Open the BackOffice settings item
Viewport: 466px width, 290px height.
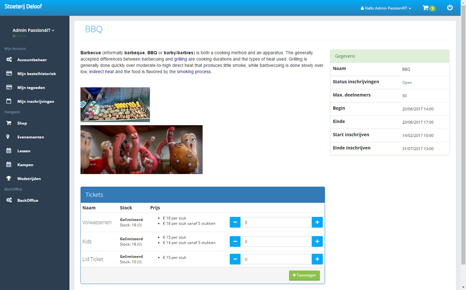pos(27,201)
